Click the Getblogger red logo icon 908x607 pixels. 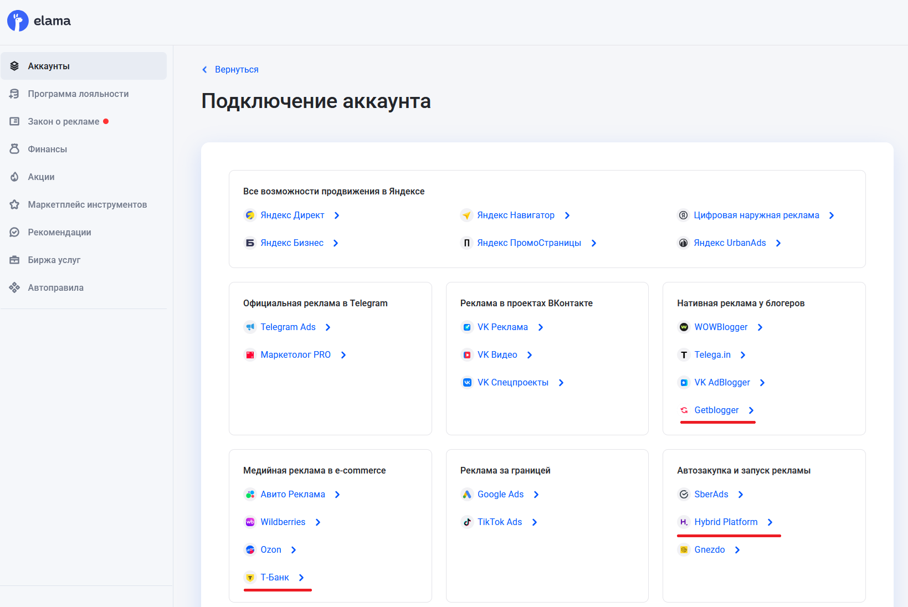click(684, 410)
